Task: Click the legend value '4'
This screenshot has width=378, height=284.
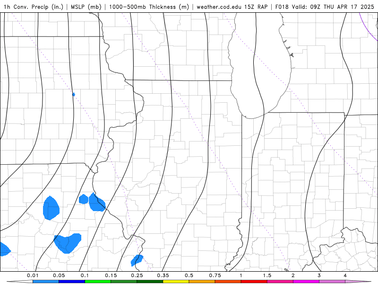Action: point(345,275)
